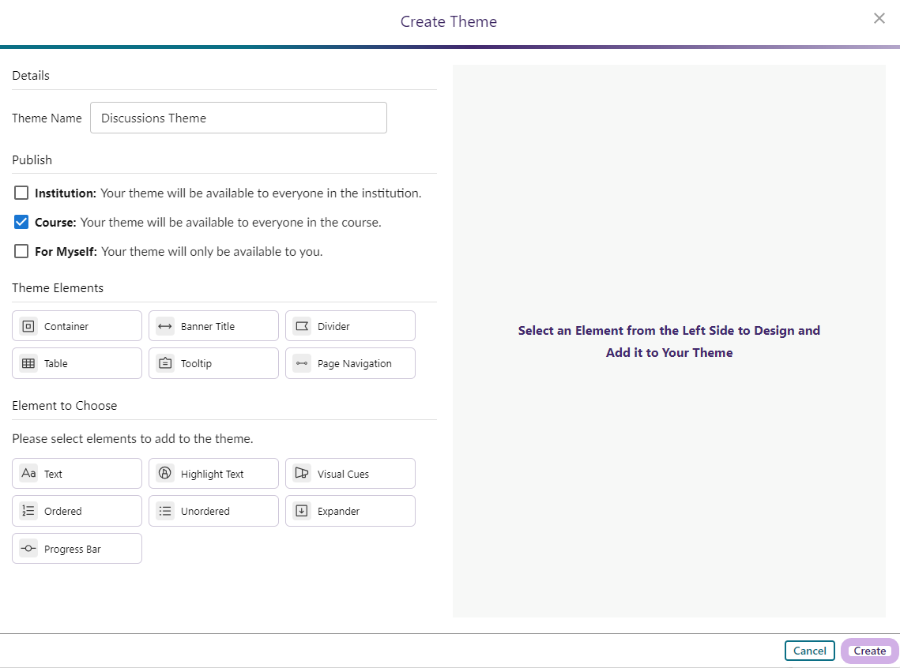Image resolution: width=900 pixels, height=668 pixels.
Task: Cancel the theme creation
Action: coord(809,651)
